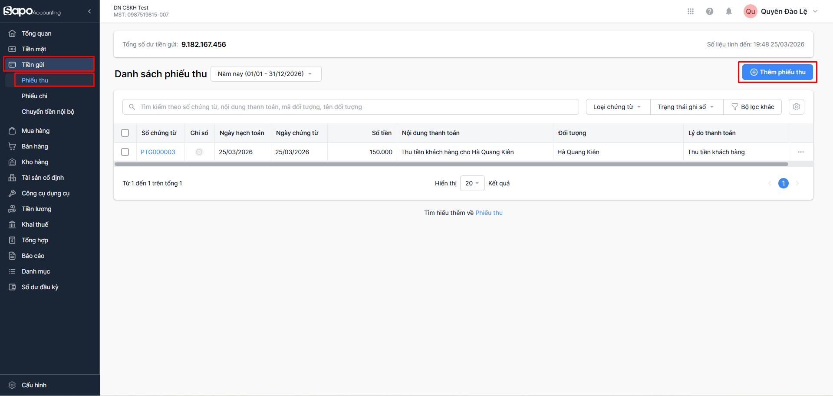
Task: Open the notifications bell
Action: click(x=728, y=11)
